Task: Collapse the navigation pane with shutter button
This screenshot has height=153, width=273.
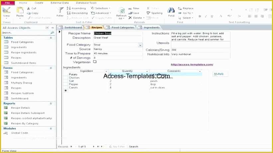Action: (53, 27)
